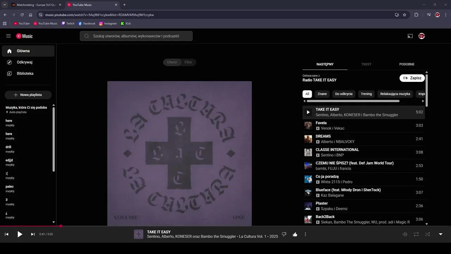Viewport: 451px width, 254px height.
Task: Click the Nowa playlista button
Action: pyautogui.click(x=28, y=95)
